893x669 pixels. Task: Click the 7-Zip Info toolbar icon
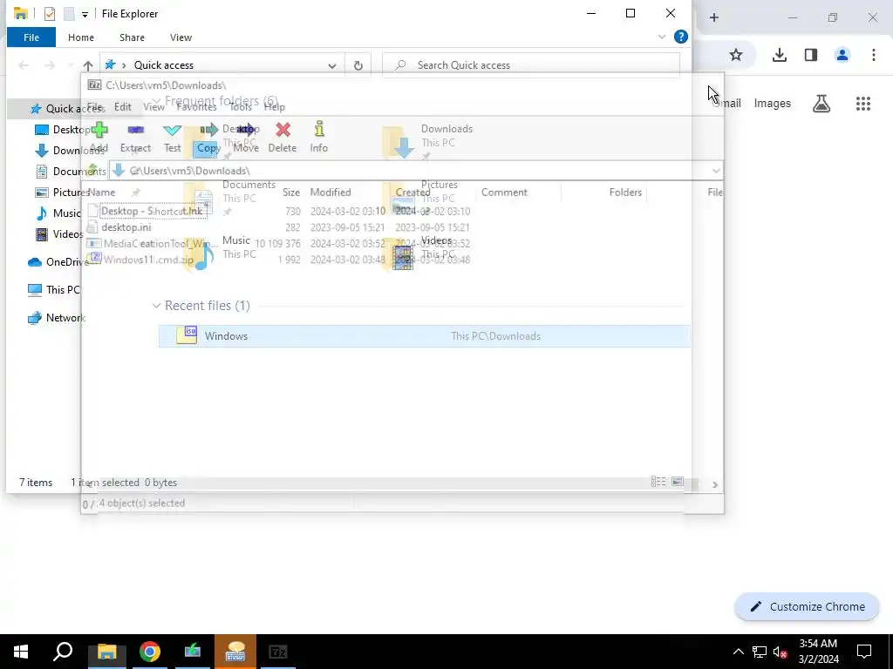click(x=319, y=137)
